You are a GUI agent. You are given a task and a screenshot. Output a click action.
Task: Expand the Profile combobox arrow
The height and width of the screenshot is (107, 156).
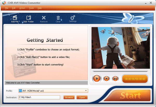(x=86, y=91)
